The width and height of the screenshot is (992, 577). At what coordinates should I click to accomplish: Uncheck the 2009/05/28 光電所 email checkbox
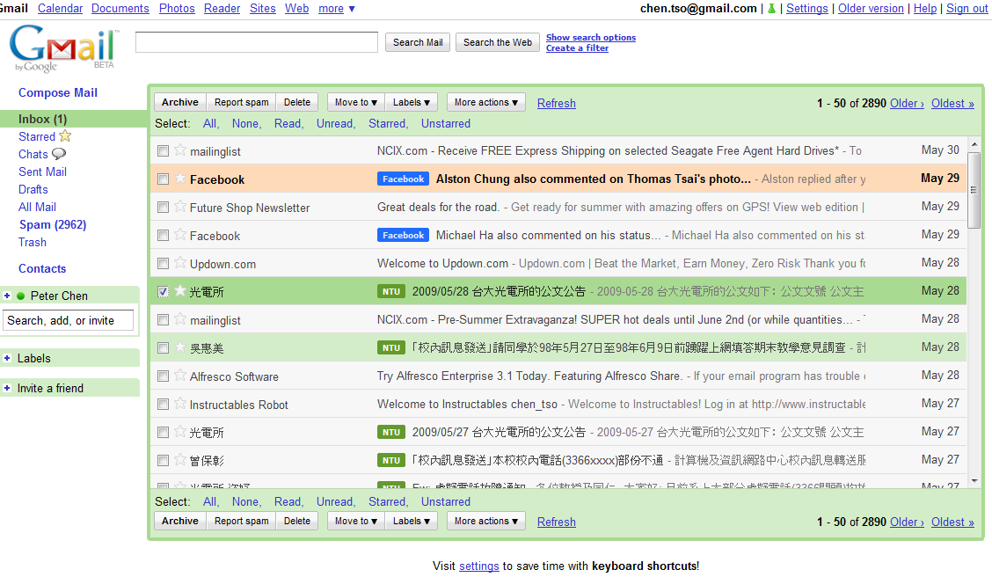164,292
